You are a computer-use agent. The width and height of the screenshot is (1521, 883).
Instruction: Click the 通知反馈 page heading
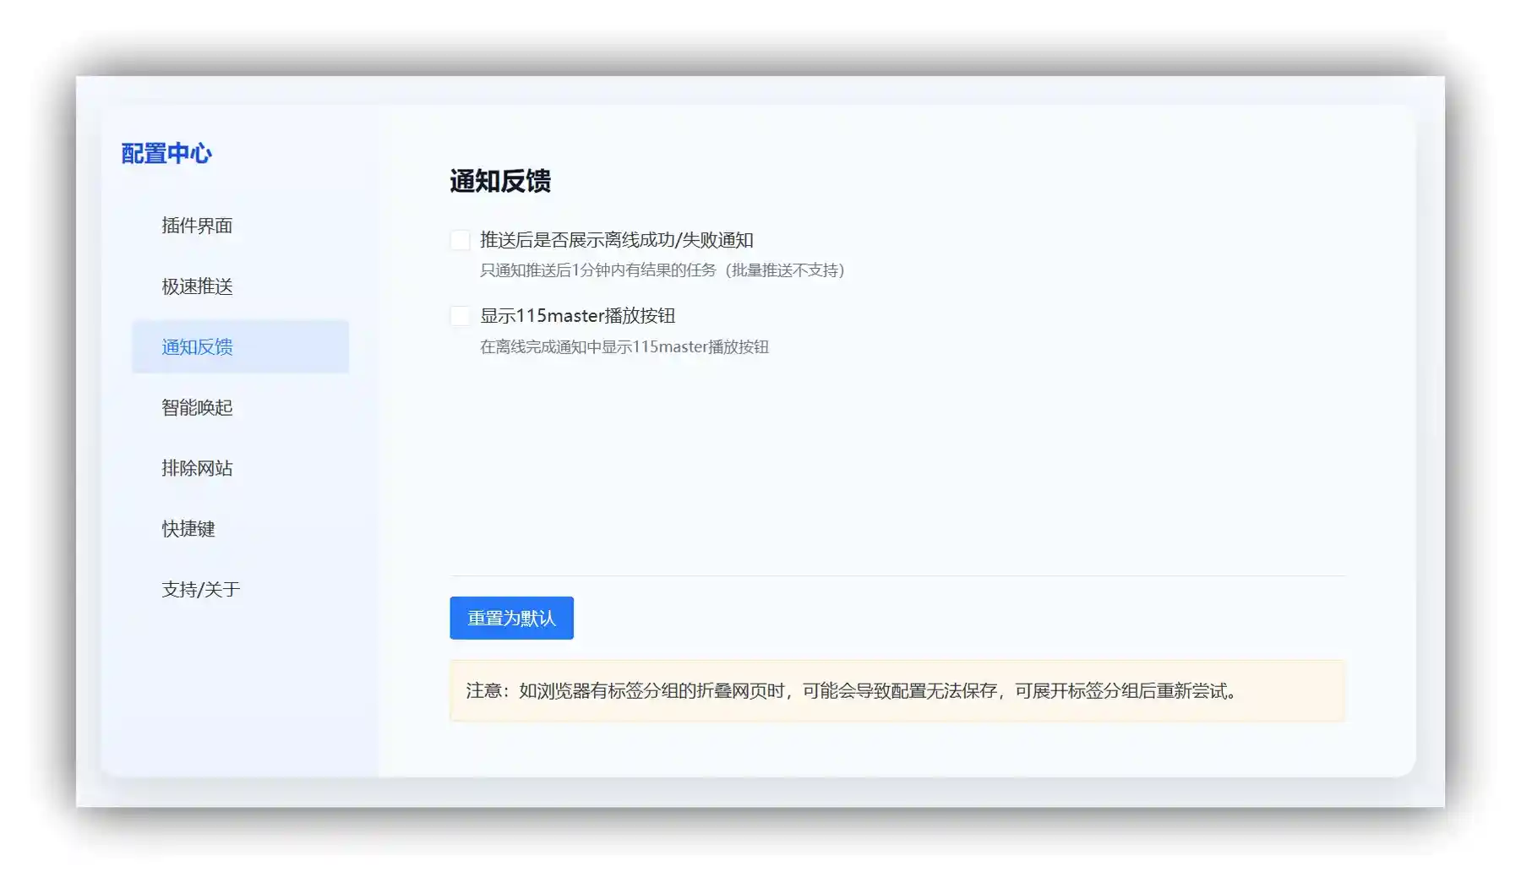coord(499,182)
